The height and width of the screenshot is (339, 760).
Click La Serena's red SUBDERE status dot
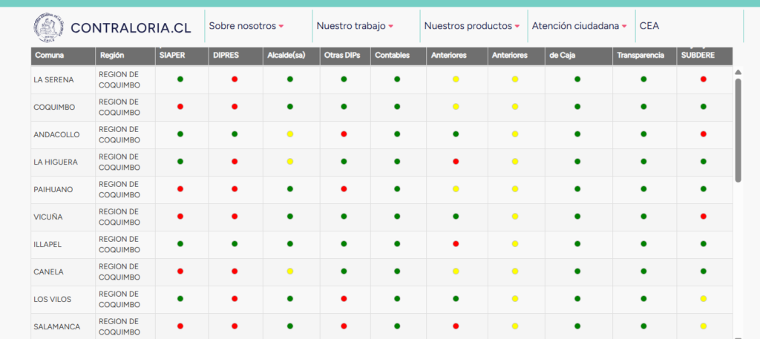click(x=703, y=79)
